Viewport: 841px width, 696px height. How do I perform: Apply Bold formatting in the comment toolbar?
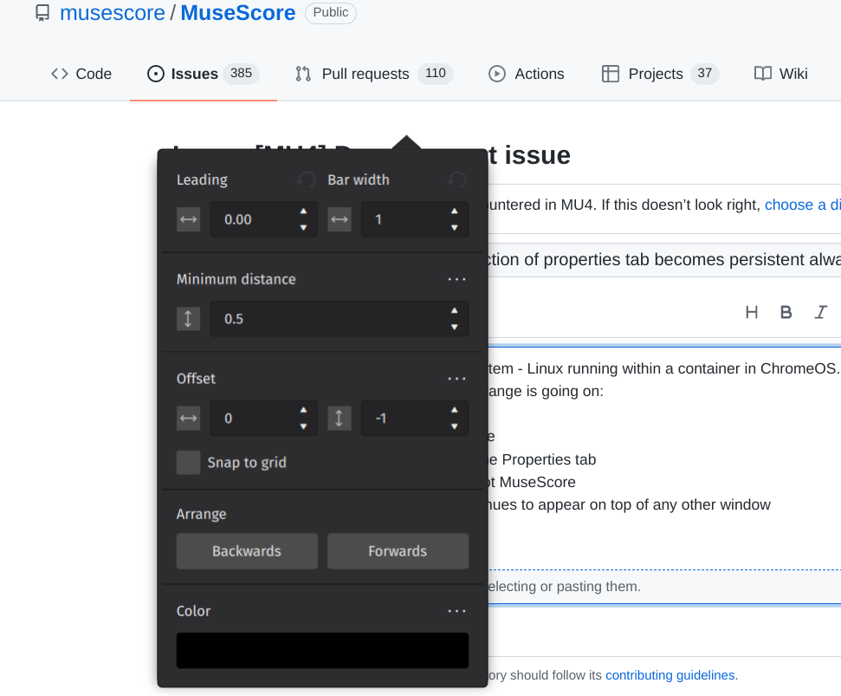point(786,312)
